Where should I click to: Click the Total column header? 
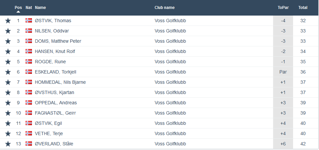point(303,8)
